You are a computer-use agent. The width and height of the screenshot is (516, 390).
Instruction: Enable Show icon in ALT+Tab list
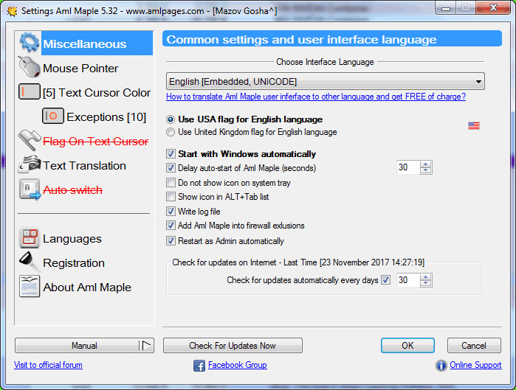[171, 197]
